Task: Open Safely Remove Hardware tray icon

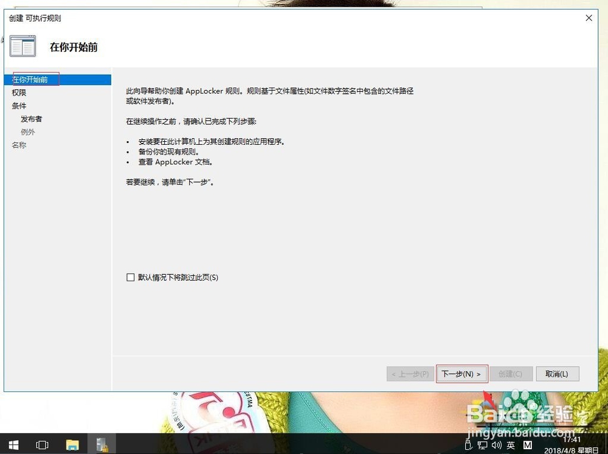Action: [x=468, y=445]
